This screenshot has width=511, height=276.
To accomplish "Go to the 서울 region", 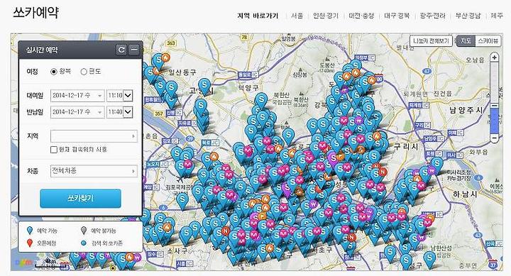I will tap(297, 16).
